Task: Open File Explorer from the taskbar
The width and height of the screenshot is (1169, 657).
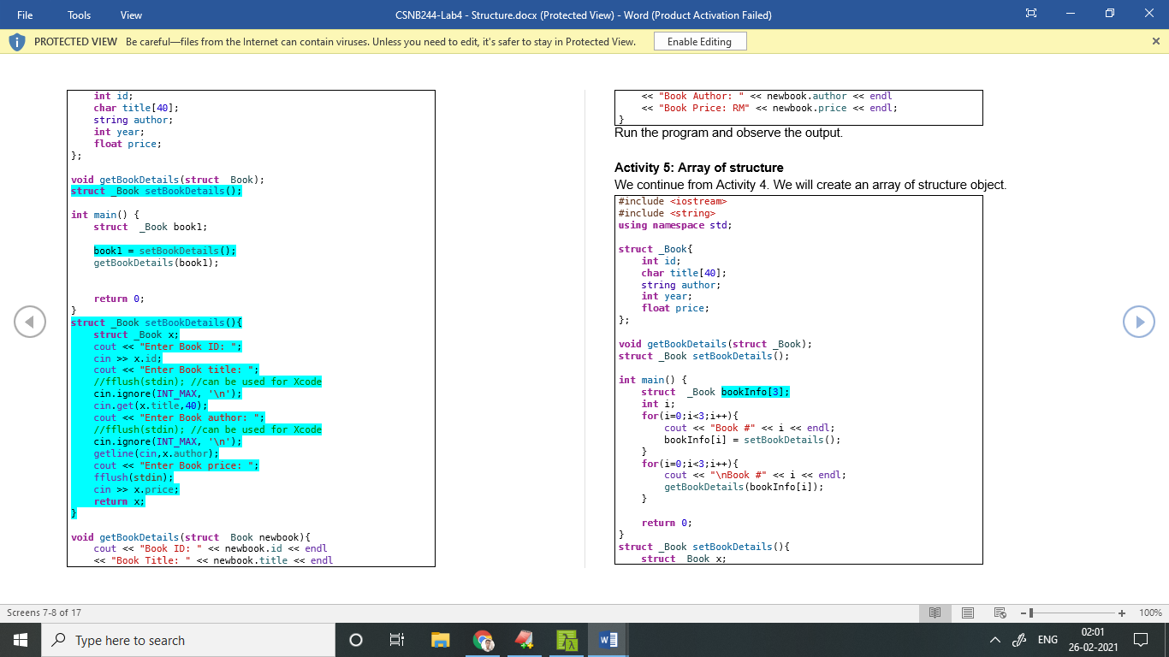Action: click(440, 640)
